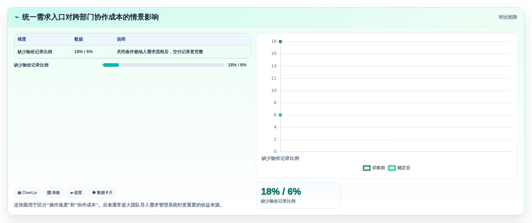The width and height of the screenshot is (532, 223).
Task: Click the large 18% / 6% card value
Action: pyautogui.click(x=281, y=192)
